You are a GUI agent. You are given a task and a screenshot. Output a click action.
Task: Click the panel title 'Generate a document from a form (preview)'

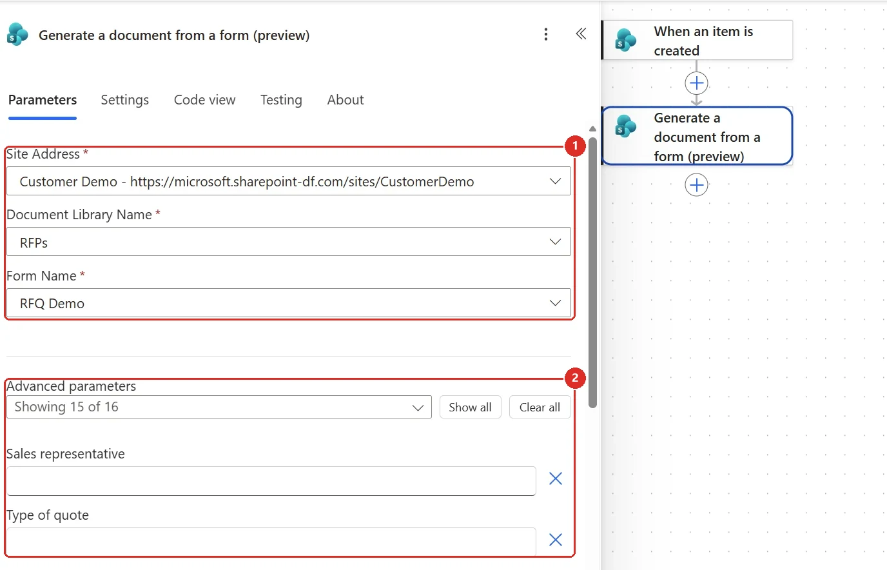[x=174, y=35]
